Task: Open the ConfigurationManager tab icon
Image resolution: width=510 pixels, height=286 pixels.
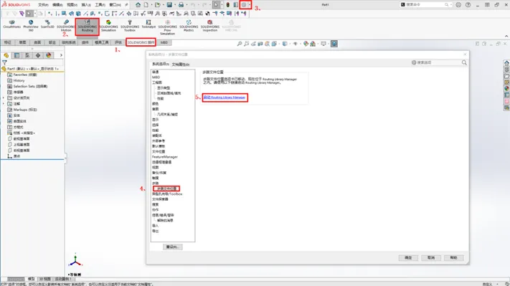Action: click(28, 55)
